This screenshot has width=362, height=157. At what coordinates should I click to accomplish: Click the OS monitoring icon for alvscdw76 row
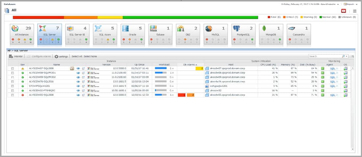(345, 81)
